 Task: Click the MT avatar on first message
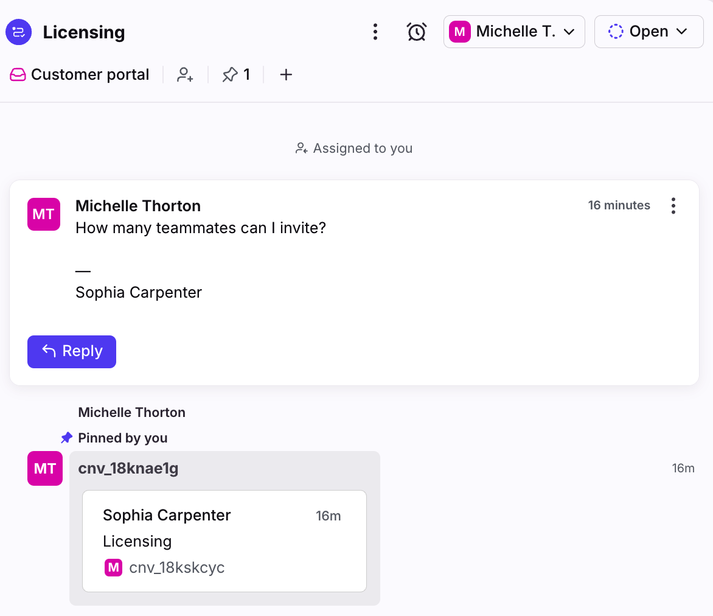click(44, 214)
